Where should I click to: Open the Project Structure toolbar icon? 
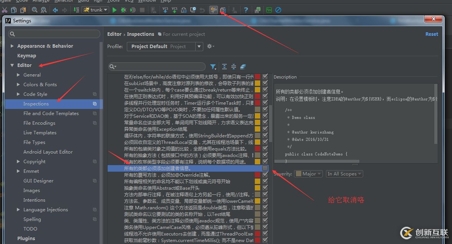tap(223, 10)
